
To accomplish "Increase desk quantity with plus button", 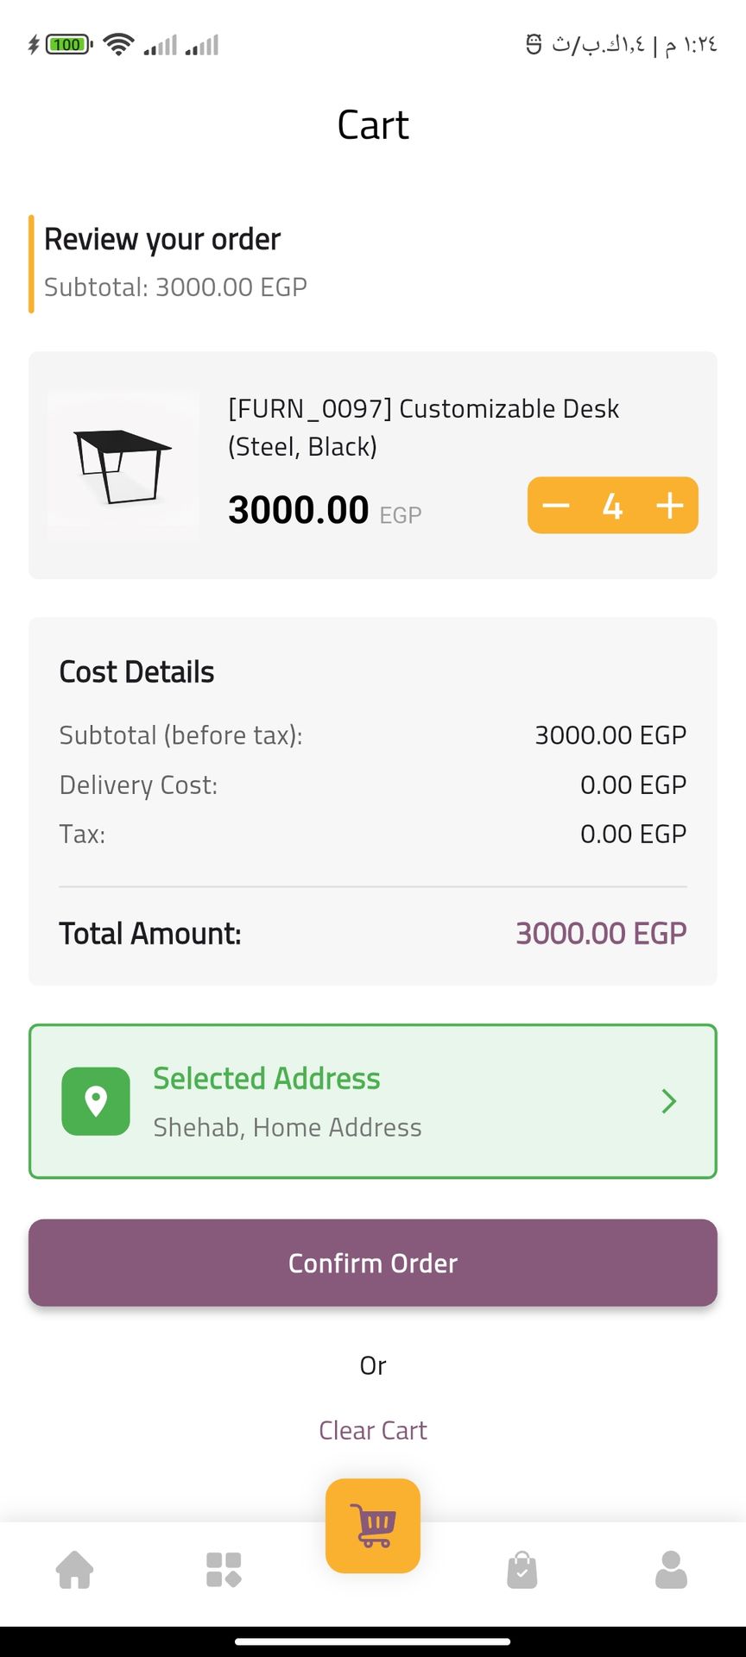I will click(x=670, y=506).
